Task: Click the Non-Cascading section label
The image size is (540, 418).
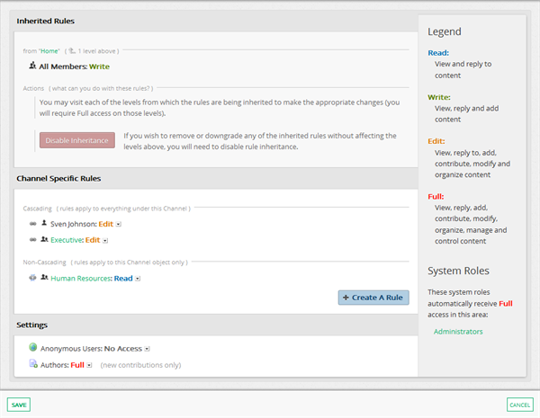Action: point(44,262)
